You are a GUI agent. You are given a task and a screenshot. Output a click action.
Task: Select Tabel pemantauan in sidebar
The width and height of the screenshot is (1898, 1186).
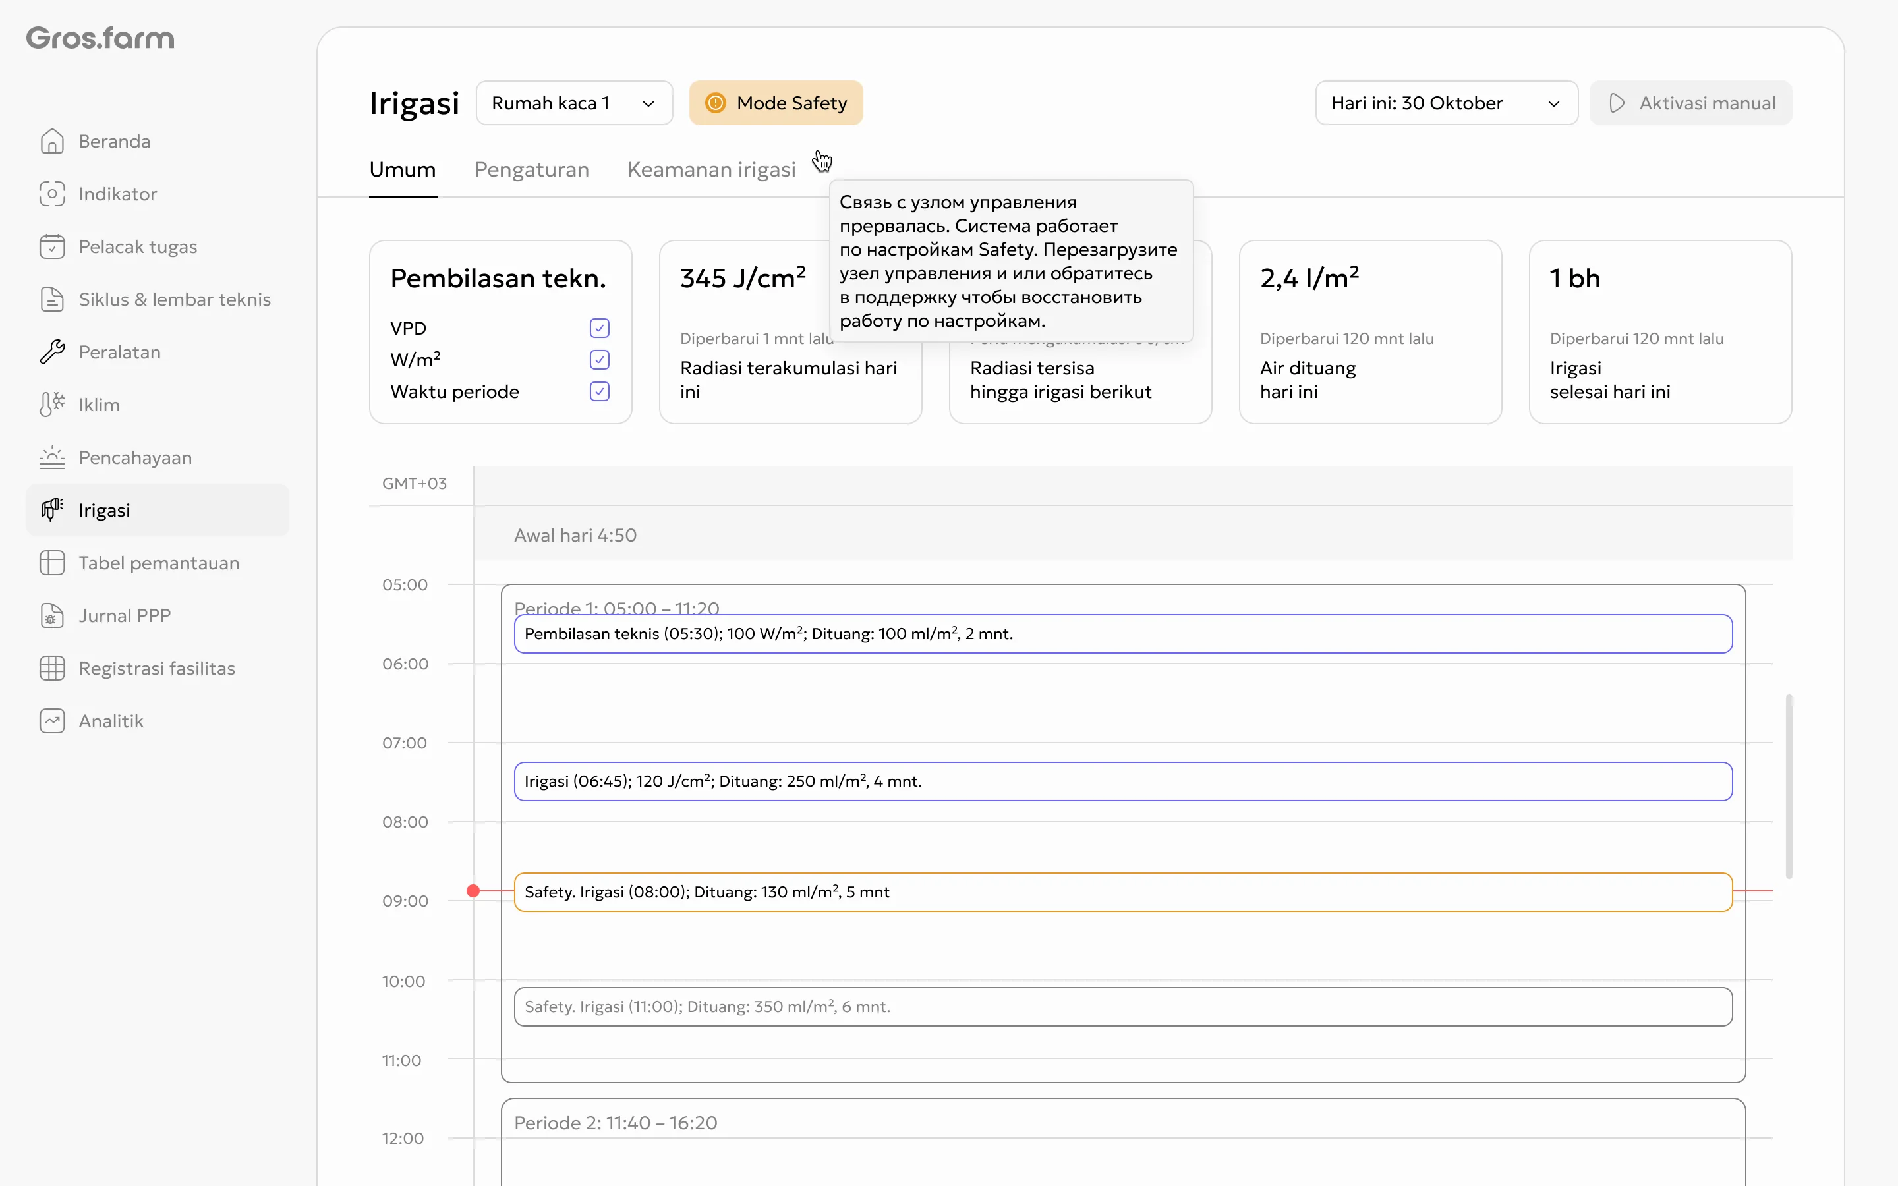[158, 563]
